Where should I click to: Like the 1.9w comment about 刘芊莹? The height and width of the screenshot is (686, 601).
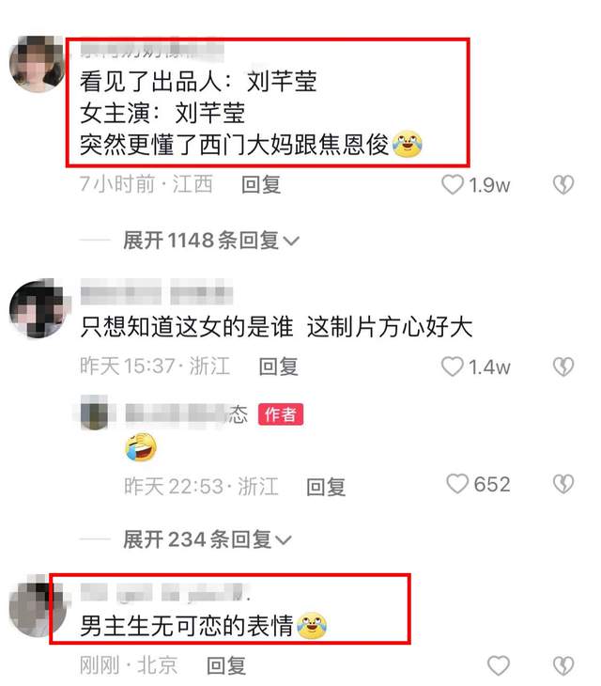pyautogui.click(x=452, y=184)
